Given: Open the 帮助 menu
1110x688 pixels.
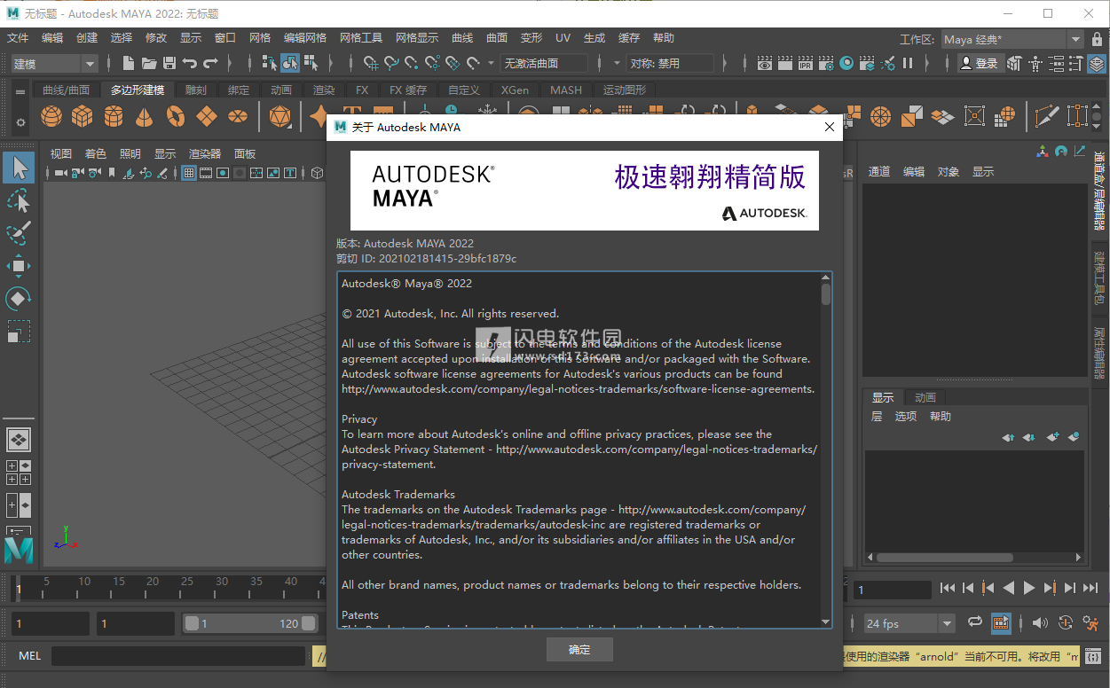Looking at the screenshot, I should 664,38.
